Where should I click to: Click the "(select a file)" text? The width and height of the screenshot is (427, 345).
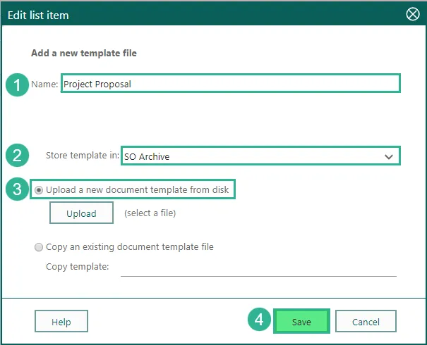click(150, 213)
